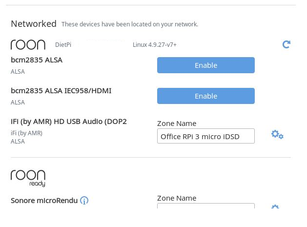Enable the bcm2835 ALSA IEC958/HDMI device
The image size is (307, 227).
pos(206,96)
